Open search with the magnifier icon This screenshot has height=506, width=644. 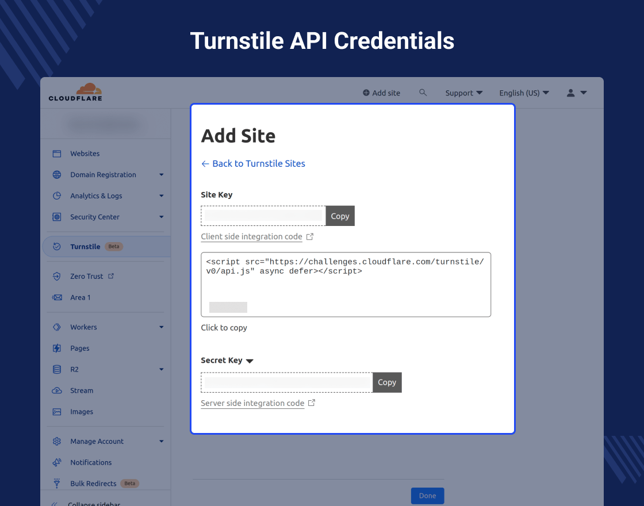coord(423,93)
